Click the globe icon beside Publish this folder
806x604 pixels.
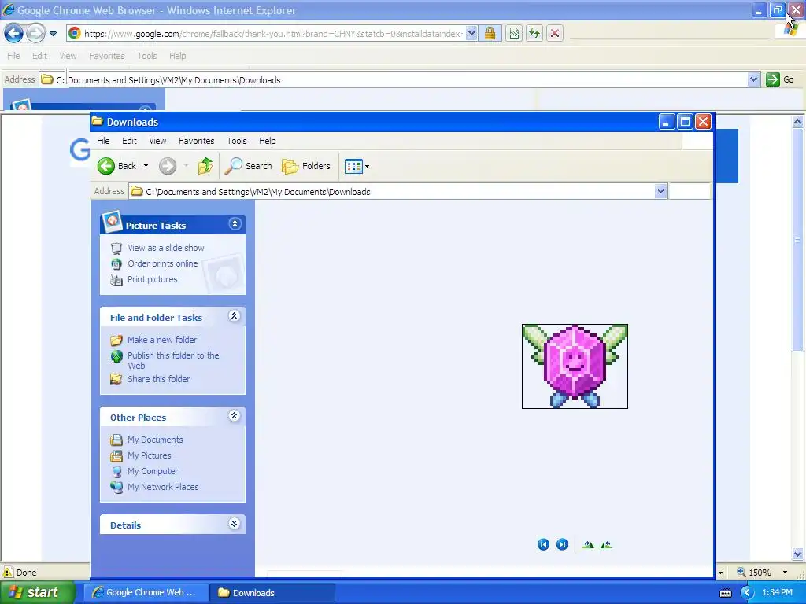tap(116, 356)
